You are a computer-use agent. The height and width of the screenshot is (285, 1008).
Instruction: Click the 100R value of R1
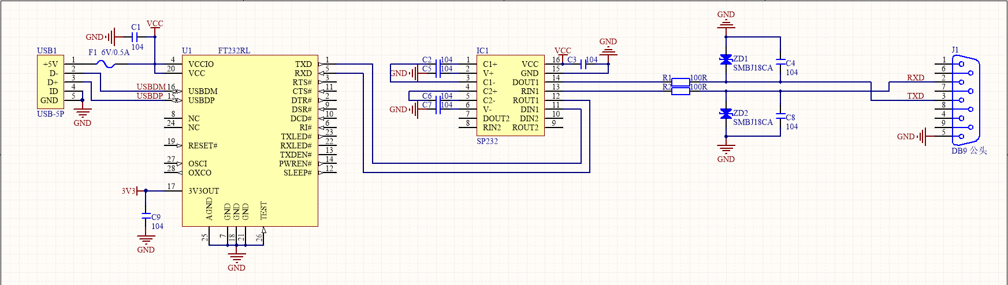tap(699, 78)
